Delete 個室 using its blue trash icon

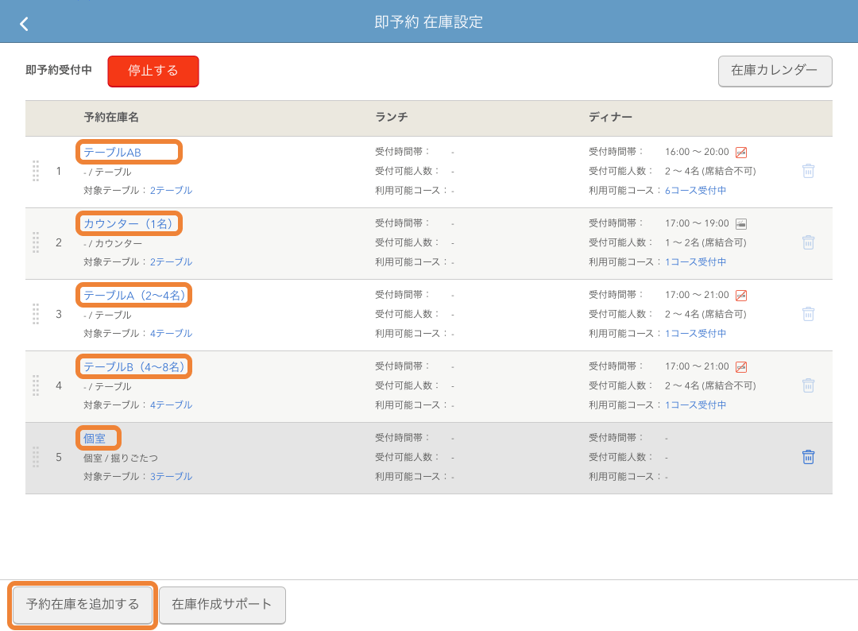point(809,457)
